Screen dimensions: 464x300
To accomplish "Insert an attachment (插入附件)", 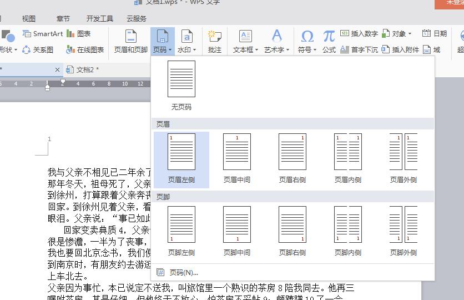I will point(400,50).
